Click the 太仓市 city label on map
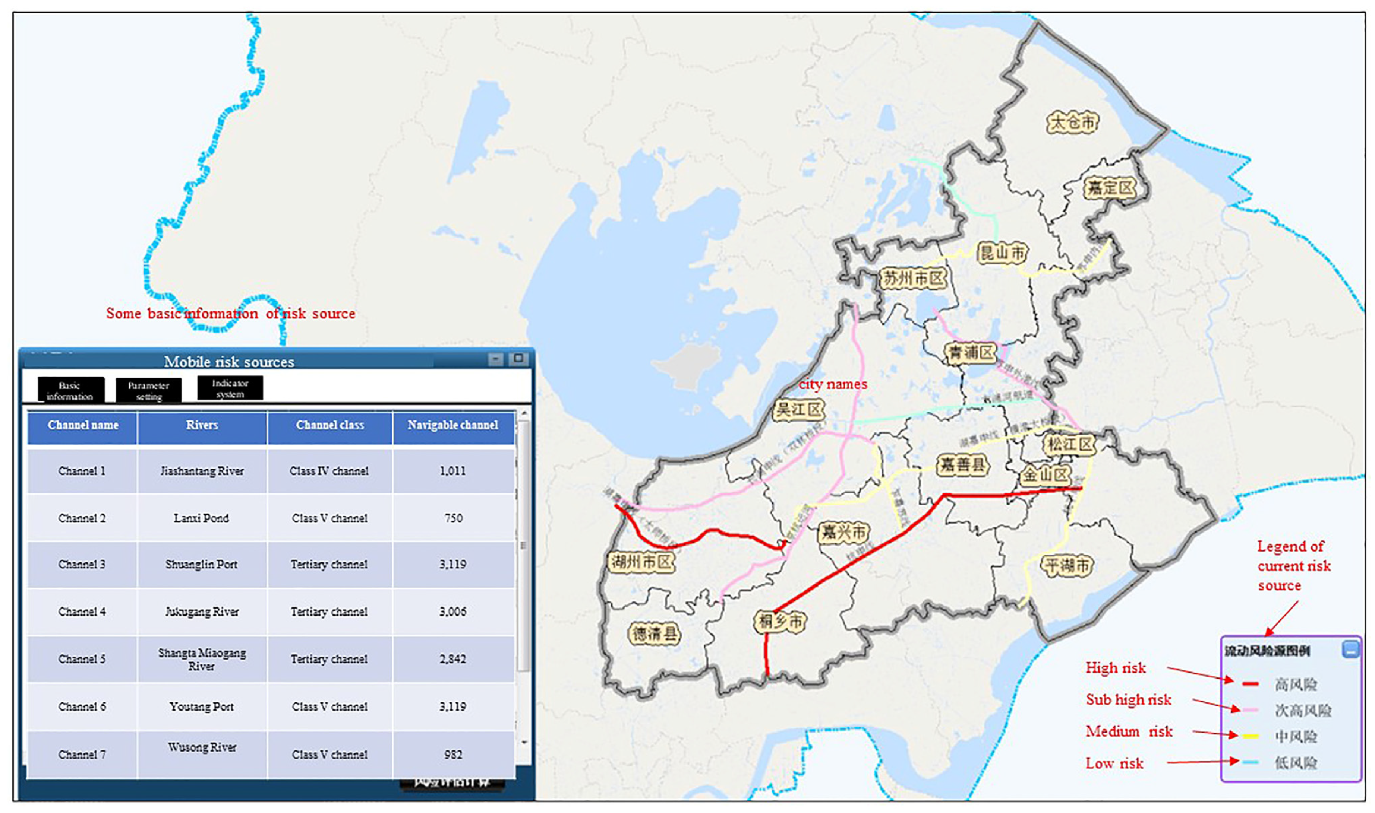This screenshot has height=813, width=1375. coord(1072,122)
